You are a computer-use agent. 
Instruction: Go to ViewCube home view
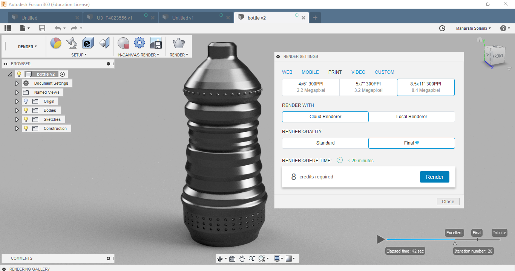tap(480, 40)
